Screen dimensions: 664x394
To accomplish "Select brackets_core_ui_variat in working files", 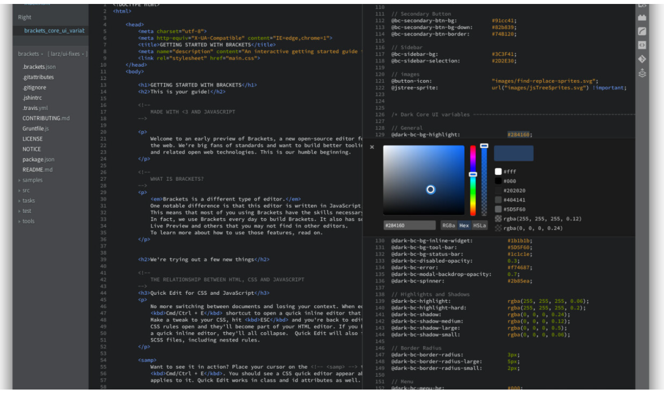I will click(54, 31).
